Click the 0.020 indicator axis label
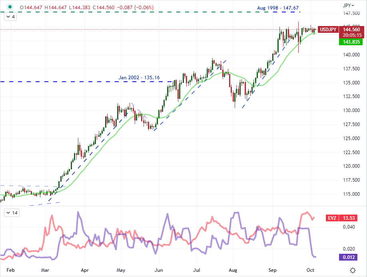Screen dimensions: 367x277 (x=349, y=249)
